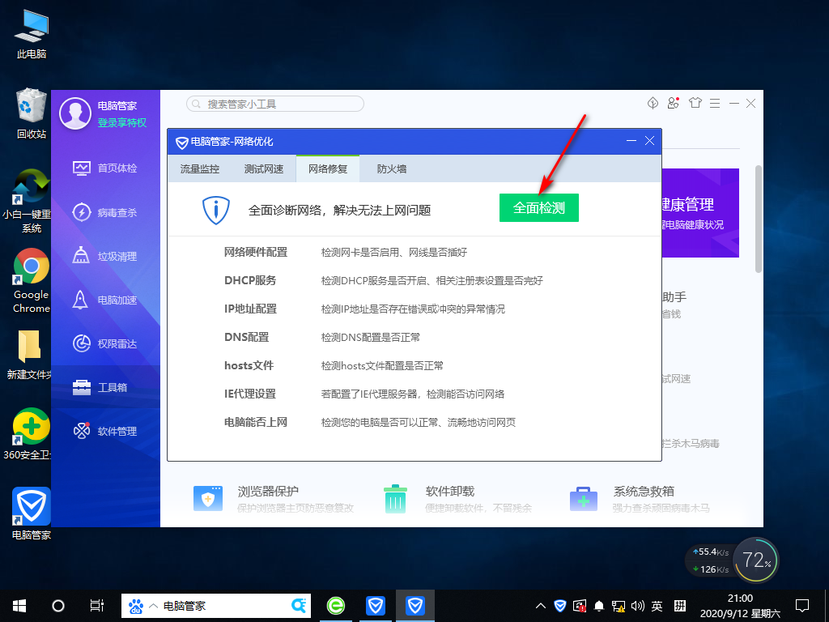Viewport: 829px width, 622px height.
Task: Click 登录享特权 to sign in
Action: point(121,124)
